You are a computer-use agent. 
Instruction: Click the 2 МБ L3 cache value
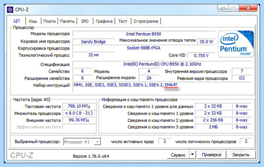213,127
